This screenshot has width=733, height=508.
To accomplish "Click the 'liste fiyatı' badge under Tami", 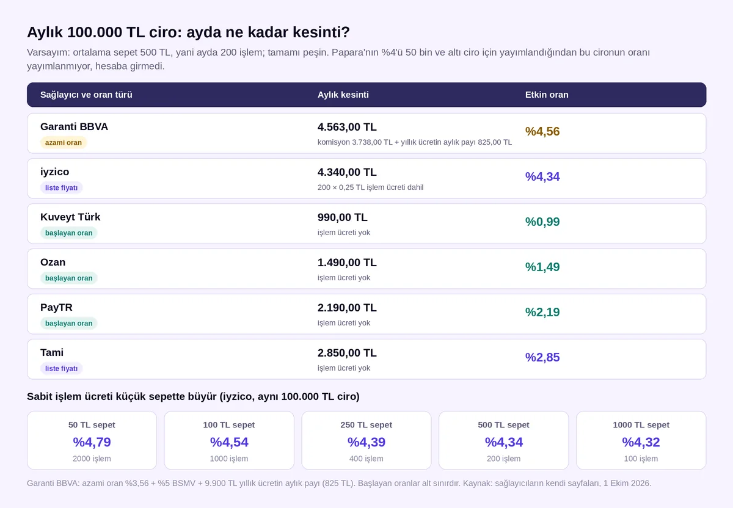I will click(x=61, y=368).
